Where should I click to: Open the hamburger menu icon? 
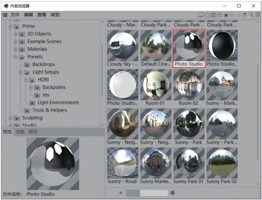point(5,15)
